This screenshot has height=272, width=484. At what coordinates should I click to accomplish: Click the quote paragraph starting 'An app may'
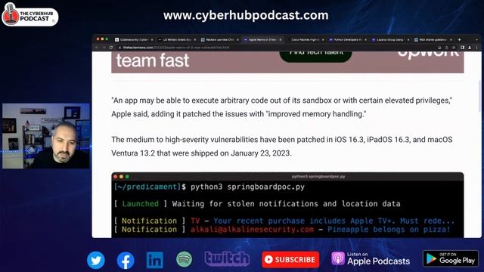[282, 107]
